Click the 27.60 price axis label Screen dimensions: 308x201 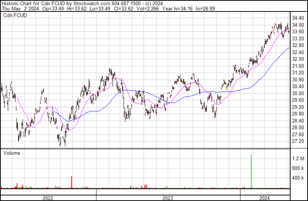click(298, 134)
